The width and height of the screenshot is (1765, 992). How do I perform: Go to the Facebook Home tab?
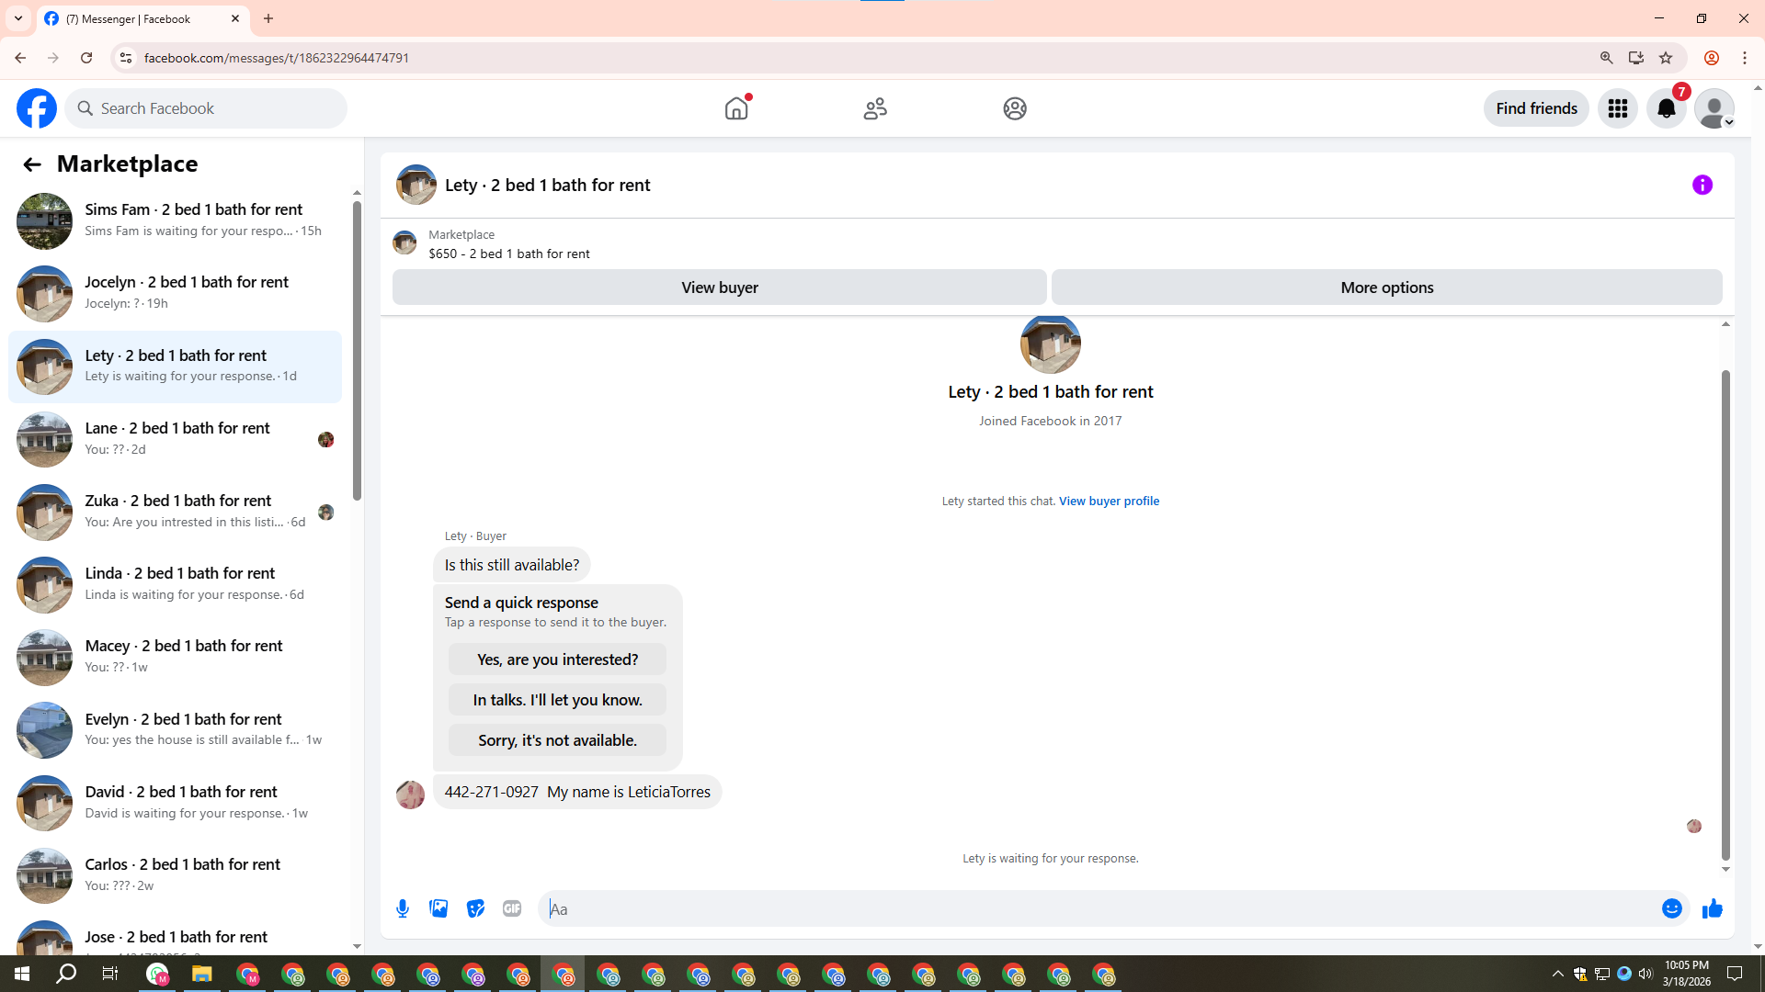pos(736,108)
